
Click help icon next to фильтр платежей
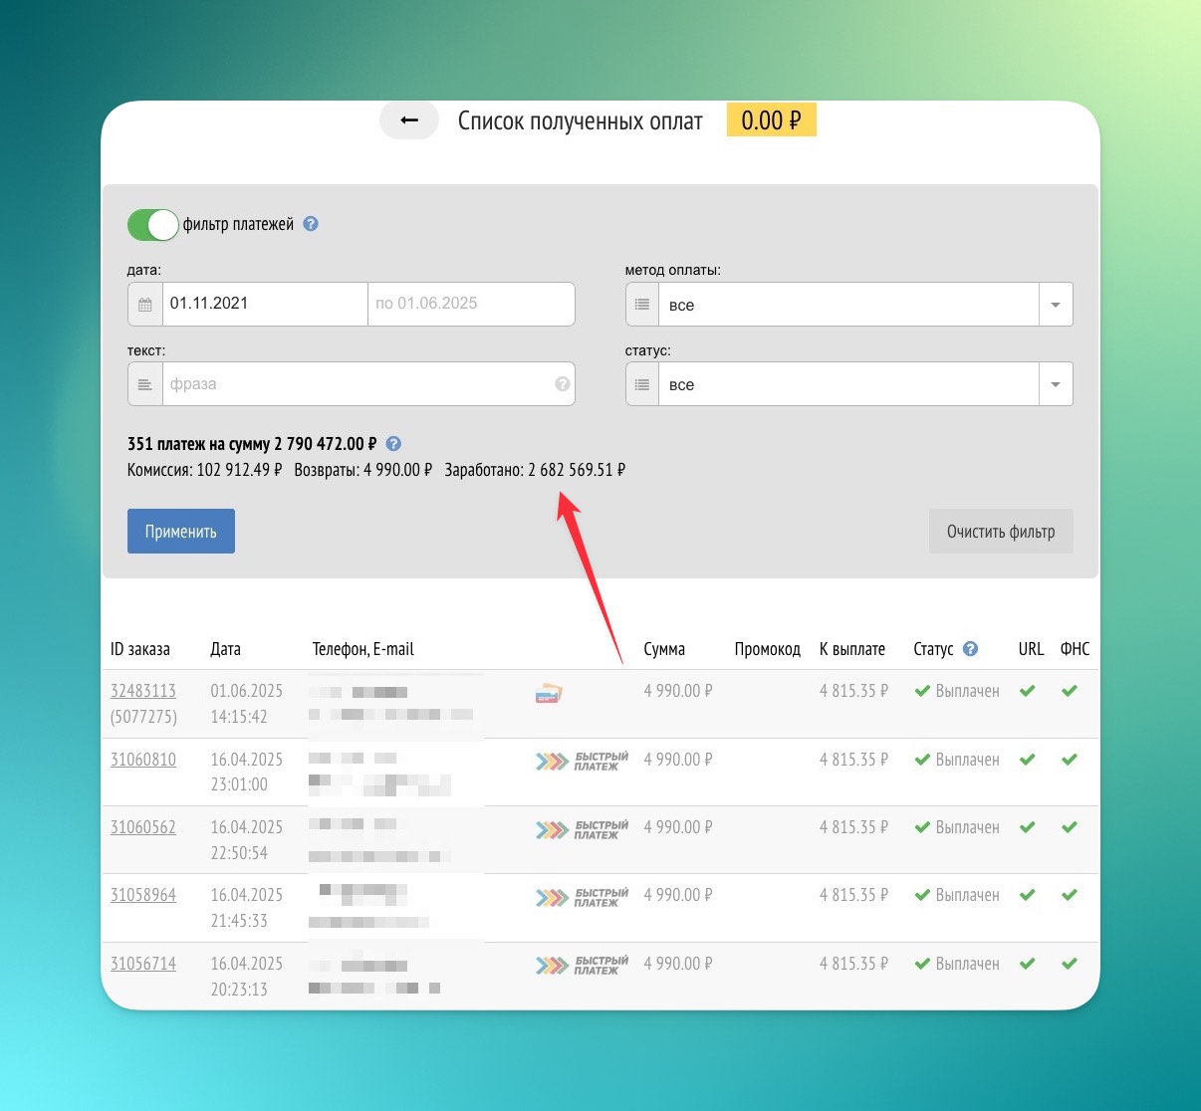pos(311,224)
